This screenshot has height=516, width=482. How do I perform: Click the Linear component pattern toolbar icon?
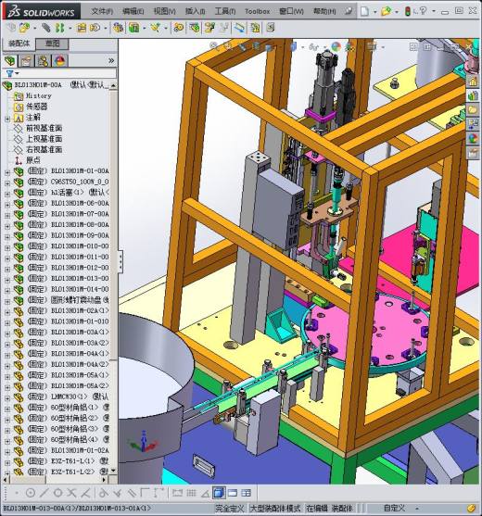pos(60,28)
